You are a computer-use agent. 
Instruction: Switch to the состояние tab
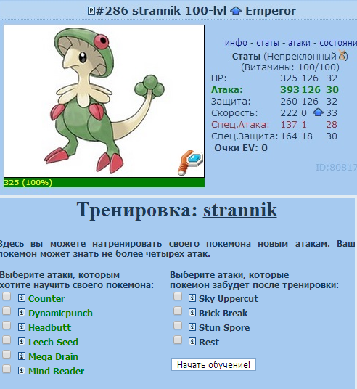pyautogui.click(x=338, y=43)
